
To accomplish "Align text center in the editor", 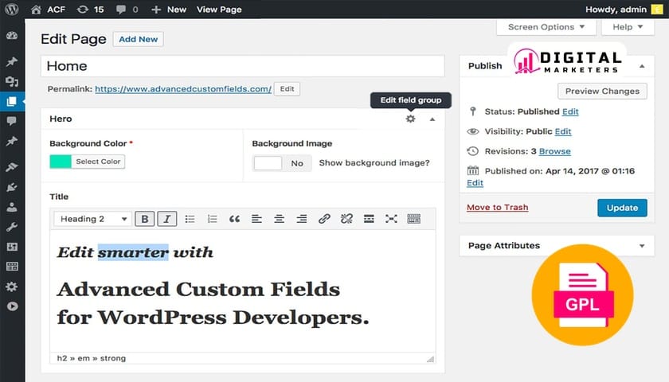I will point(279,219).
